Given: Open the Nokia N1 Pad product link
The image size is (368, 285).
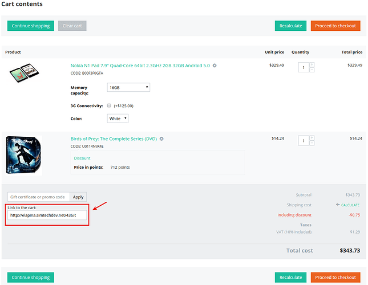Looking at the screenshot, I should tap(140, 66).
